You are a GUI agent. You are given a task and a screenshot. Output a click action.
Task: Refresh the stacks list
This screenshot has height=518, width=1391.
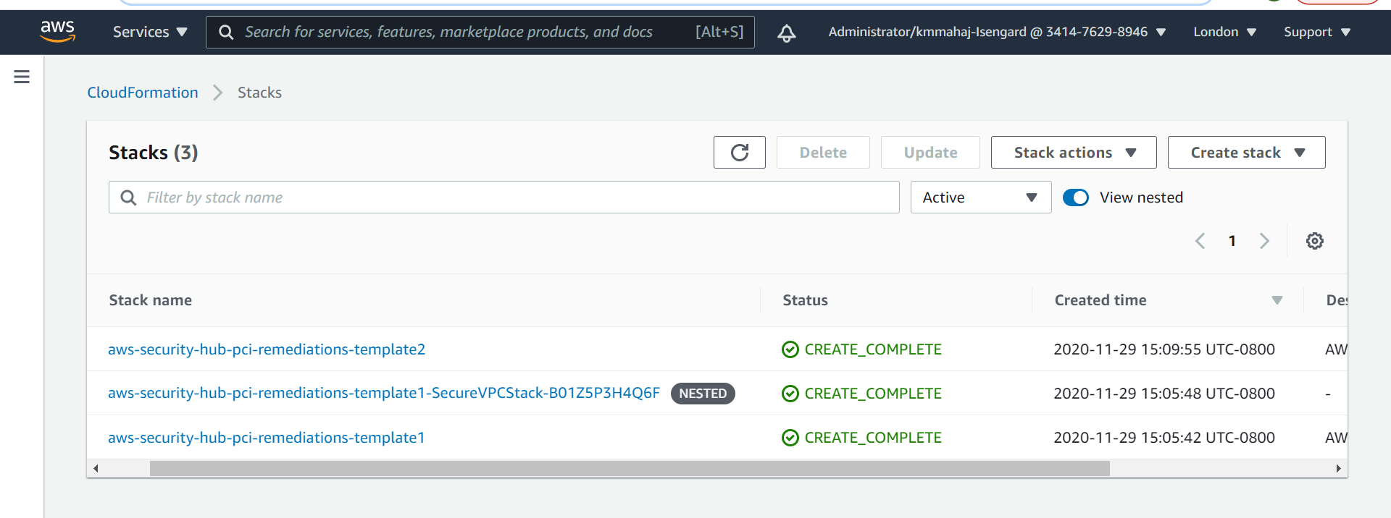pos(740,153)
